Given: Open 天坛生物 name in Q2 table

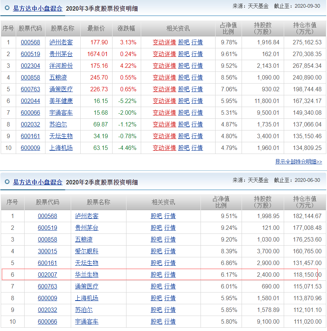Looking at the screenshot, I should click(87, 263).
